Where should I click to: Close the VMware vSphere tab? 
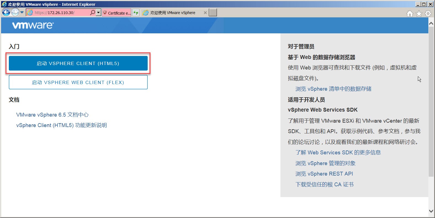(205, 13)
